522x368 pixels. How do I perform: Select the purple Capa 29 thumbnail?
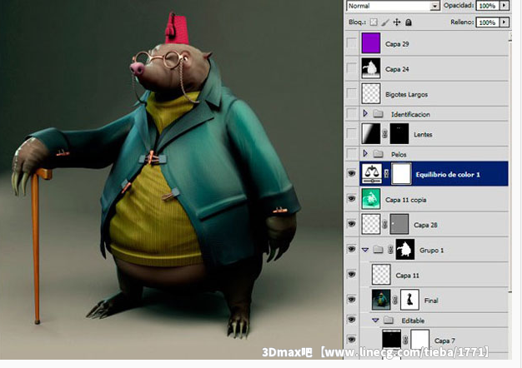tap(371, 43)
